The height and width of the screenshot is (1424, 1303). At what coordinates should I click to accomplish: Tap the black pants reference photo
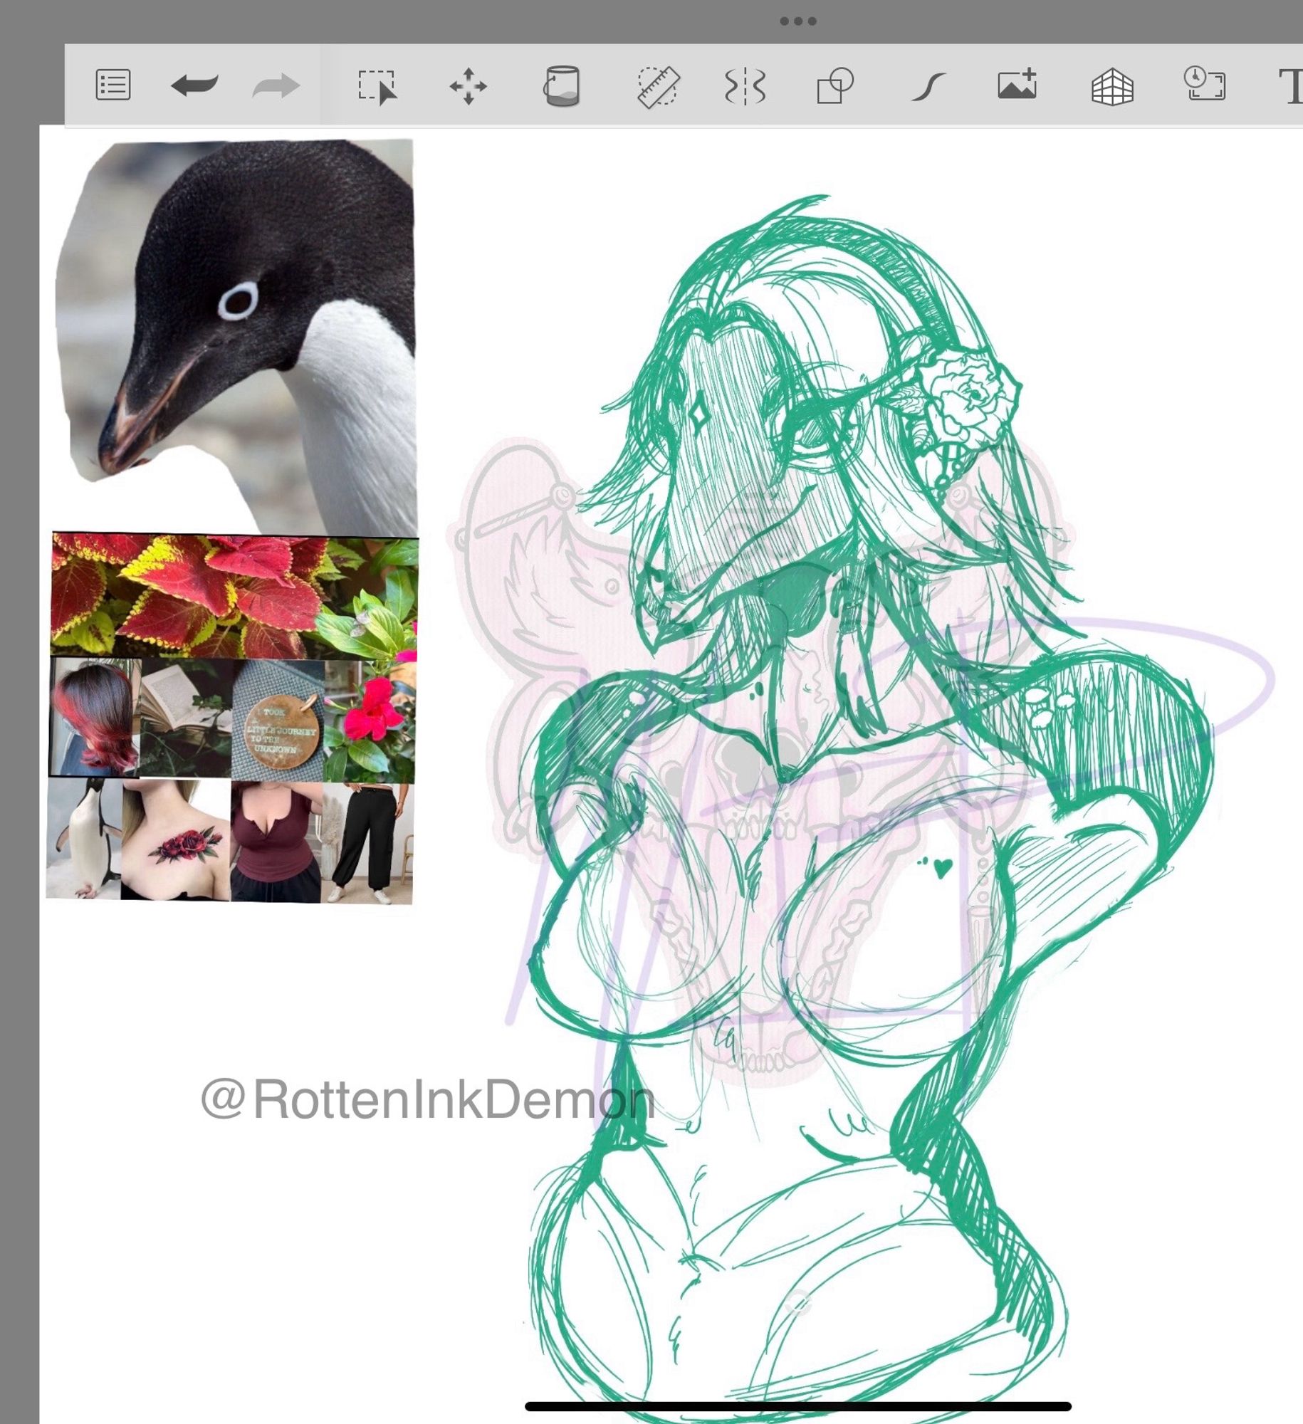pos(367,843)
